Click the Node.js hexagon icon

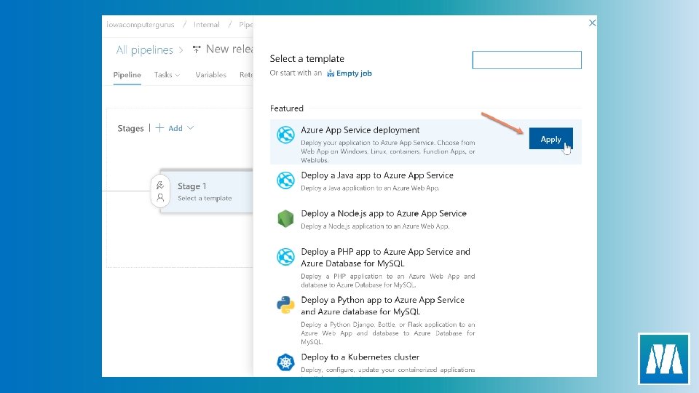point(285,218)
